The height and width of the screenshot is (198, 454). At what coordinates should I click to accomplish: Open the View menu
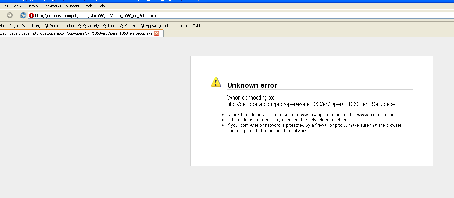(18, 6)
